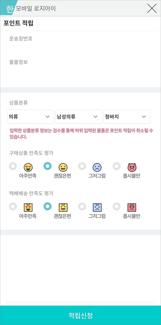Click the smiling yellow box delivery icon
Screen dimensions: 161x325
coord(63,207)
